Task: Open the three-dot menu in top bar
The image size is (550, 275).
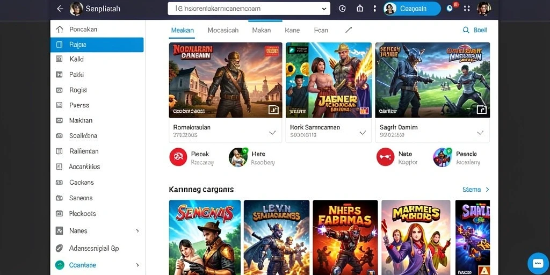Action: (x=374, y=9)
